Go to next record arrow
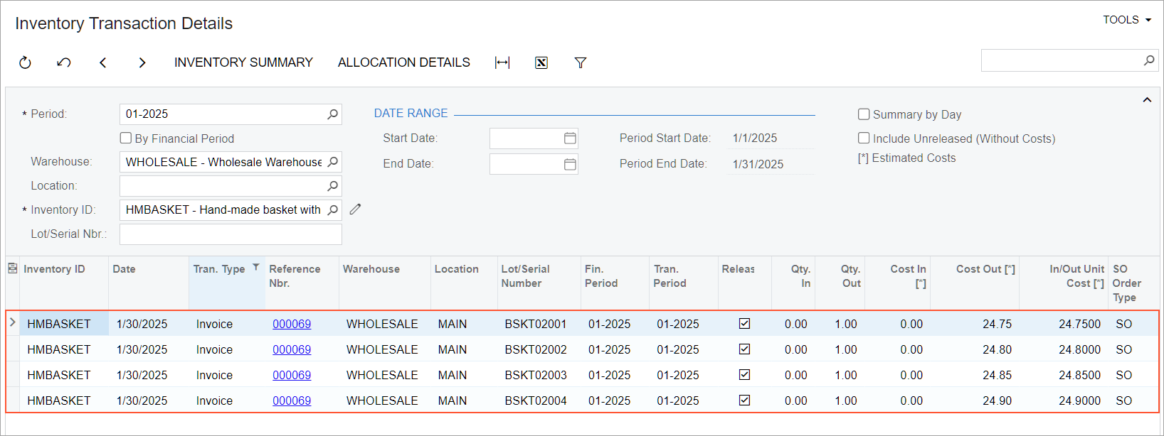Viewport: 1164px width, 436px height. point(142,62)
